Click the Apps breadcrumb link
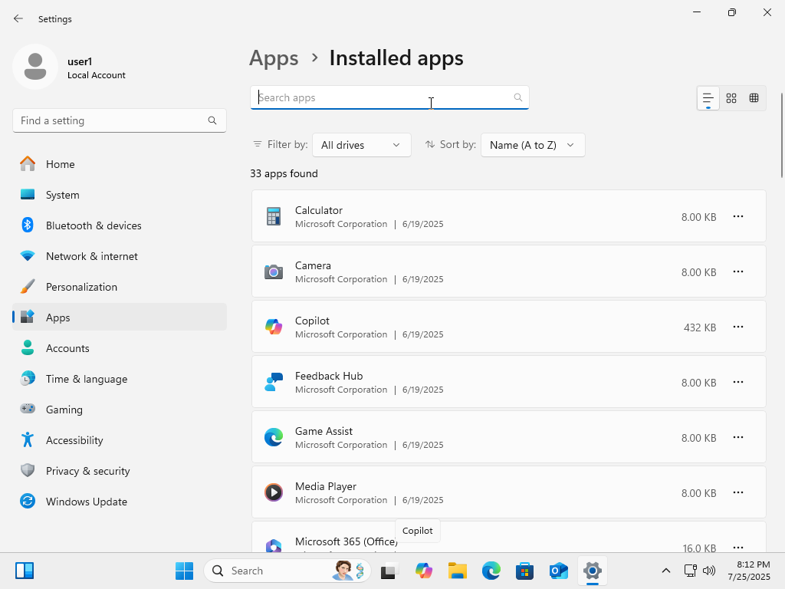The image size is (785, 589). point(274,58)
